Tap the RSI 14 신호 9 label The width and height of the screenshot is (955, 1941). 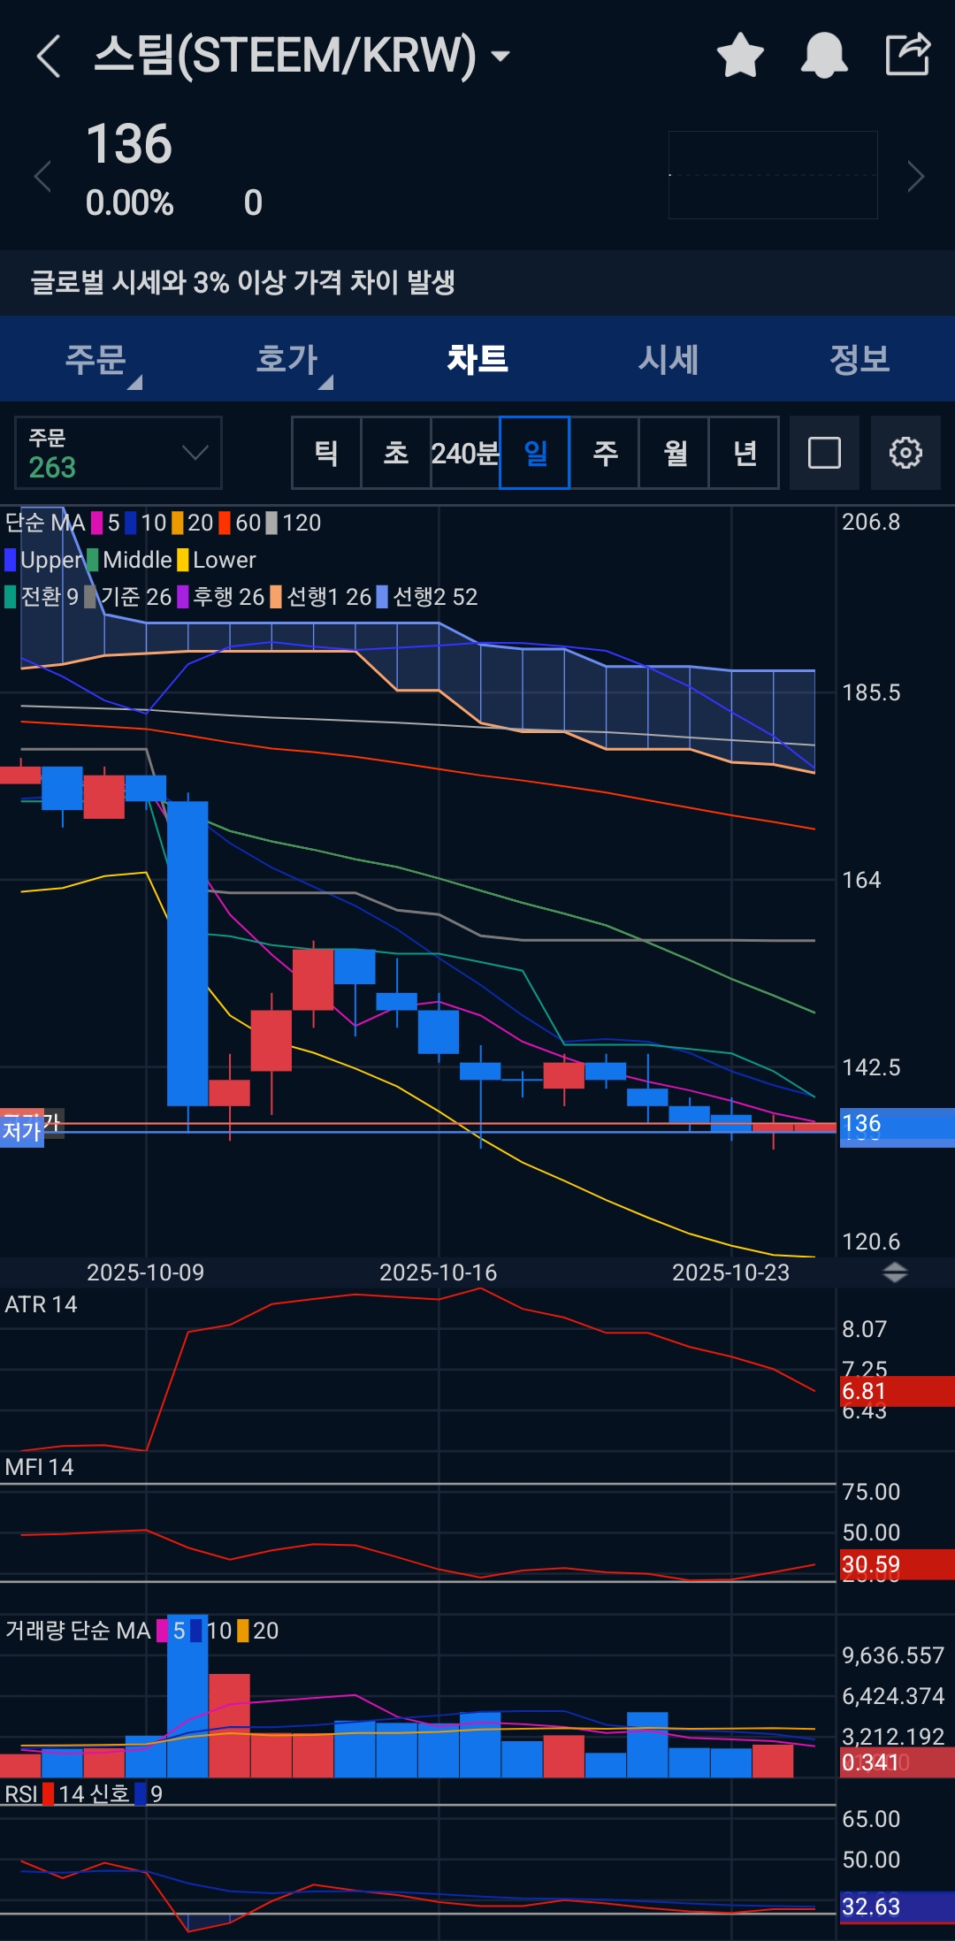point(84,1794)
